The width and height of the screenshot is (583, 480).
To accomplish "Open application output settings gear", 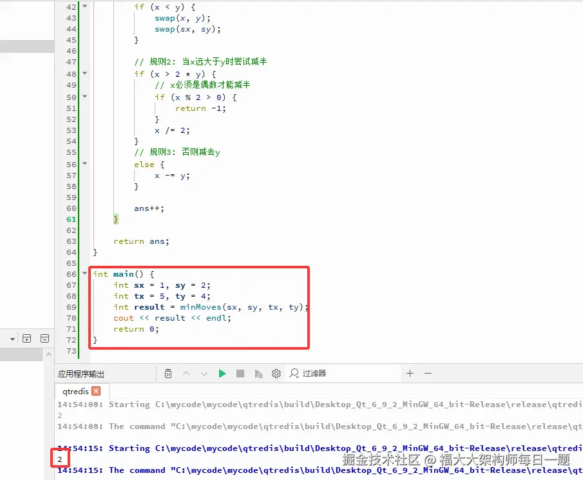I will point(276,374).
